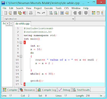Click the 'x = x + 2 ;' code line
The image size is (107, 99).
(44, 63)
